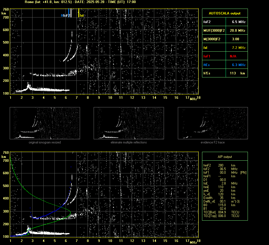Click the MUF value '20.0 MHz'
The height and width of the screenshot is (245, 269).
pos(238,31)
